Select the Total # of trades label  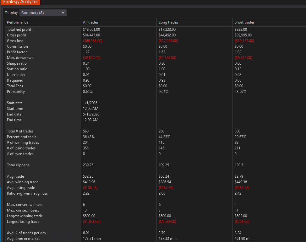click(x=20, y=131)
